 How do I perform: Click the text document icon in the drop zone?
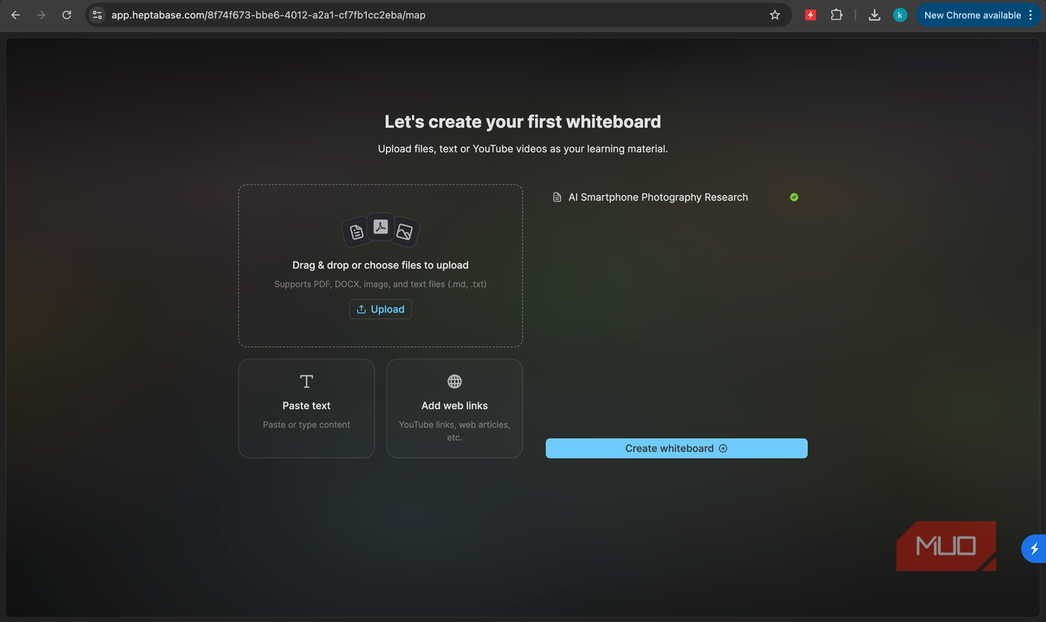tap(357, 232)
